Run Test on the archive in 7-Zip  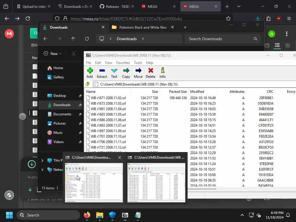[114, 73]
